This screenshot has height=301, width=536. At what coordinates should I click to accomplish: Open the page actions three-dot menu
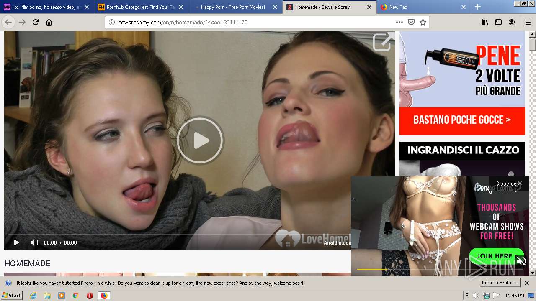click(x=399, y=22)
